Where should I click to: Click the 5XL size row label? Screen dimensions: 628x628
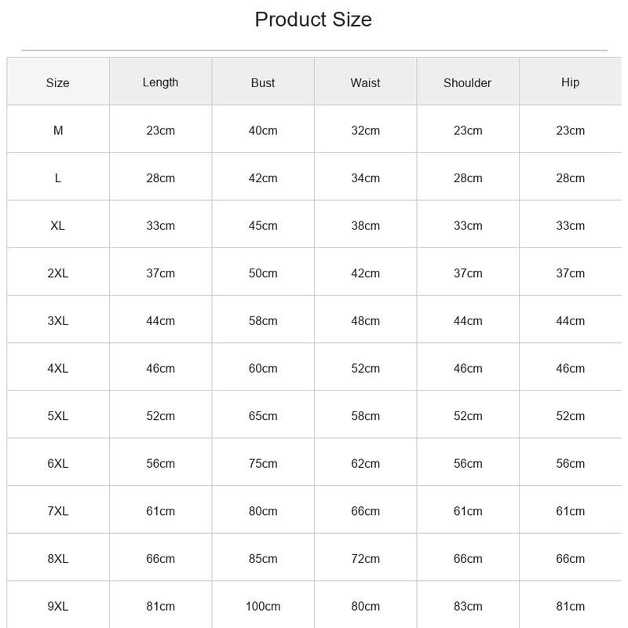[57, 416]
